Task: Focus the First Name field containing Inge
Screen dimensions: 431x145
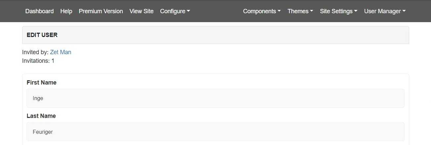Action: (215, 98)
